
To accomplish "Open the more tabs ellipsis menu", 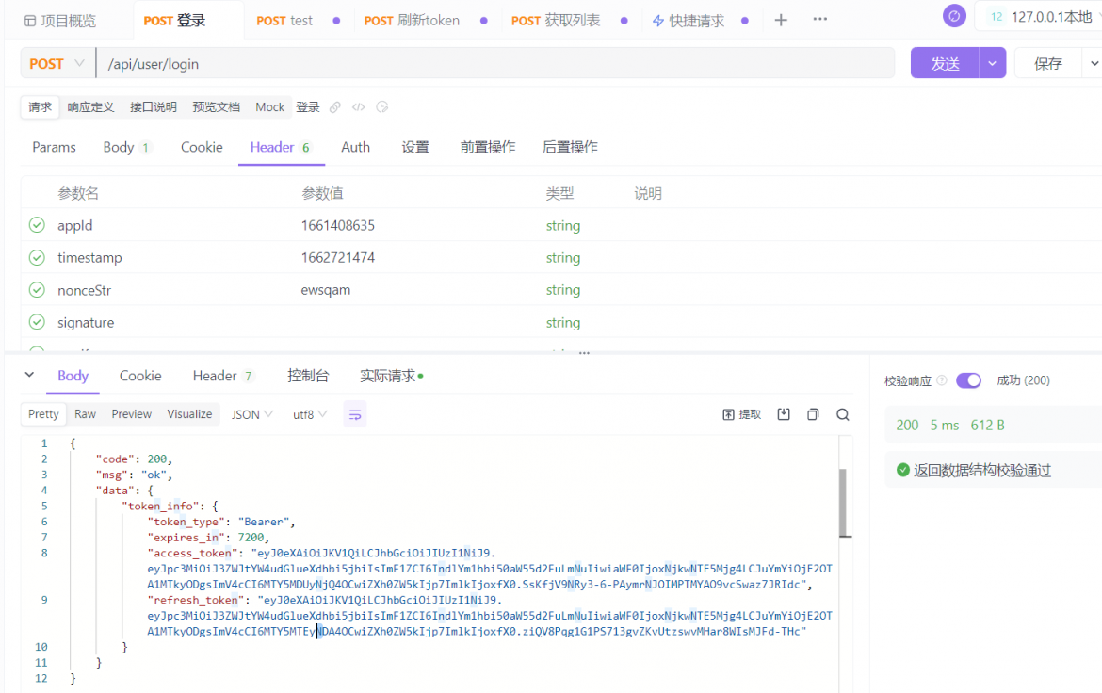I will pyautogui.click(x=820, y=19).
